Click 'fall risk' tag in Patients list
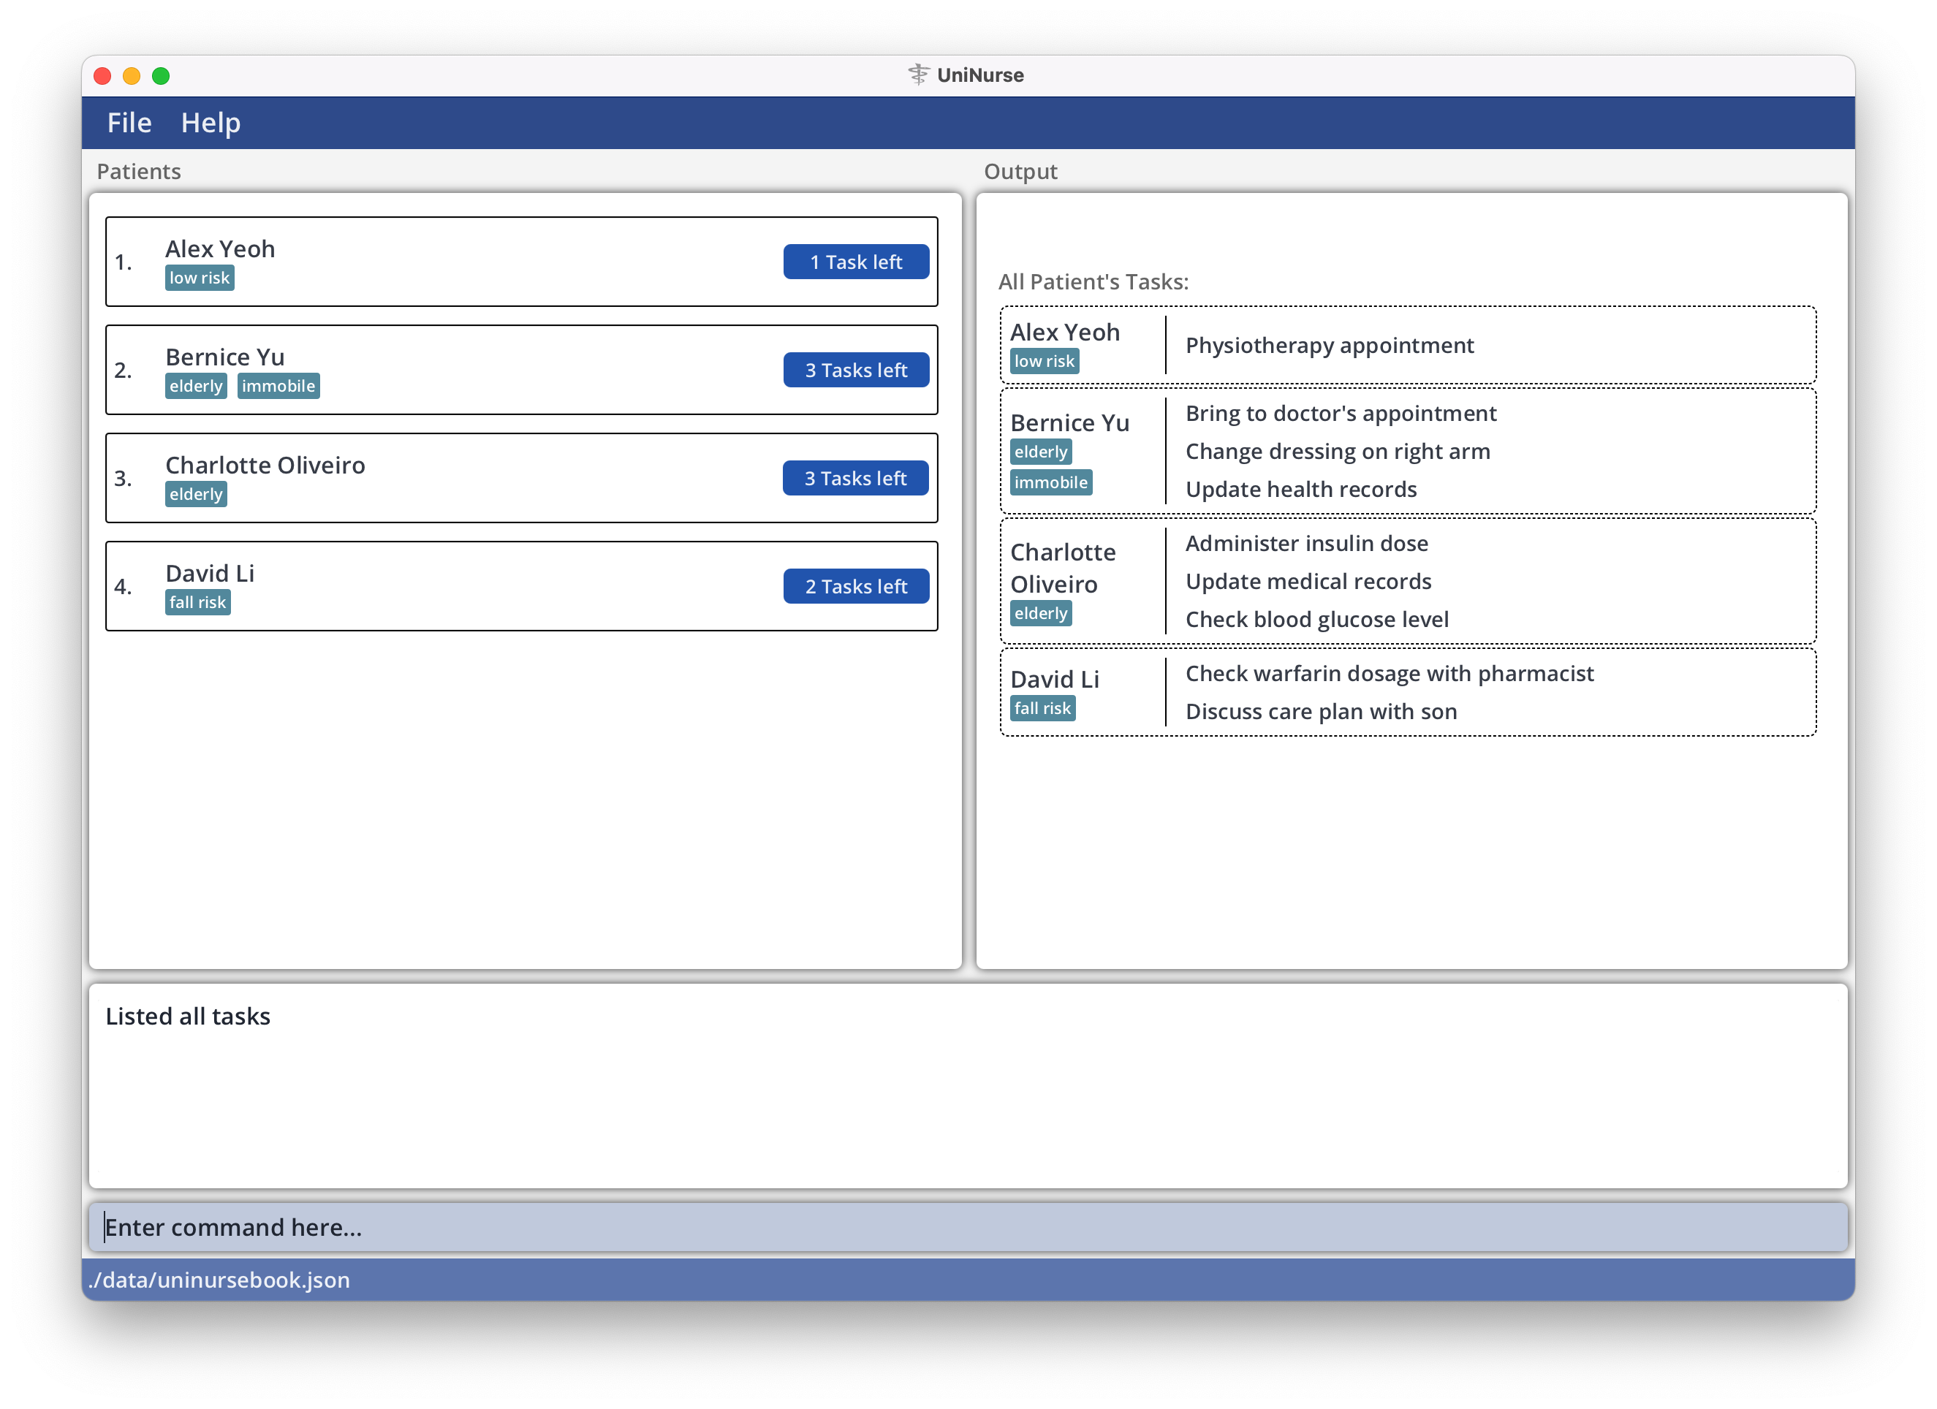 click(x=198, y=603)
